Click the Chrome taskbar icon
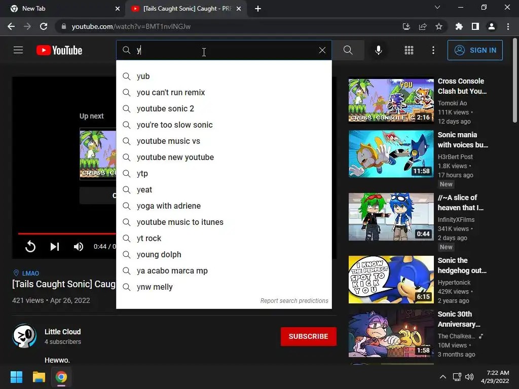519x389 pixels. click(61, 377)
